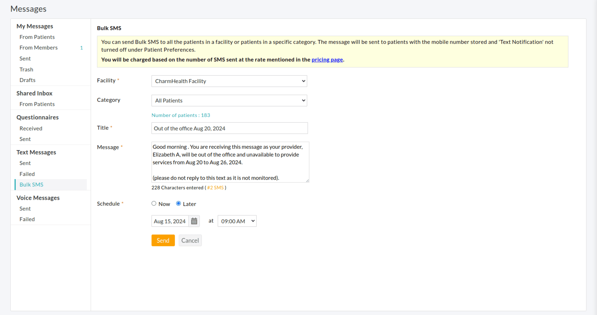Follow the pricing page link
597x315 pixels.
point(327,60)
